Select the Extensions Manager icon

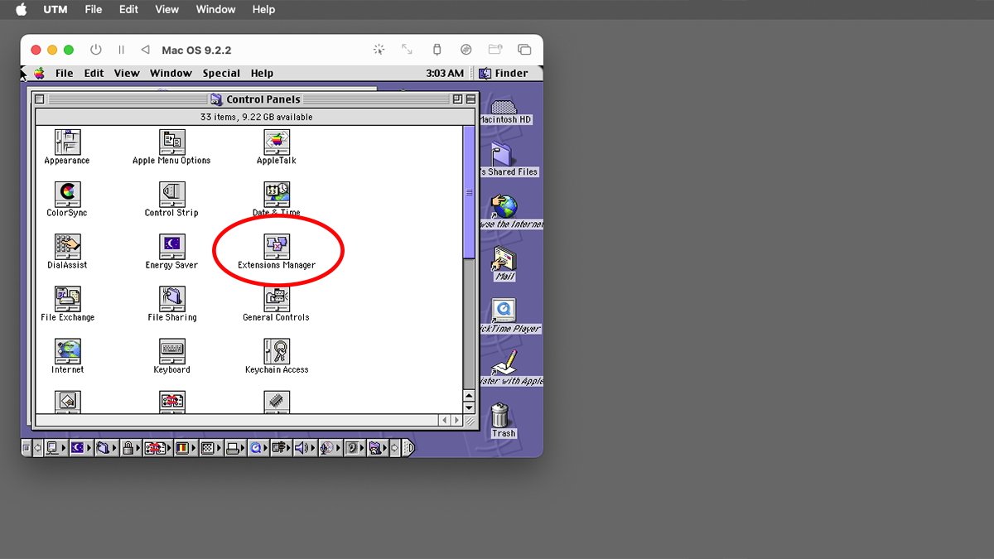point(277,247)
